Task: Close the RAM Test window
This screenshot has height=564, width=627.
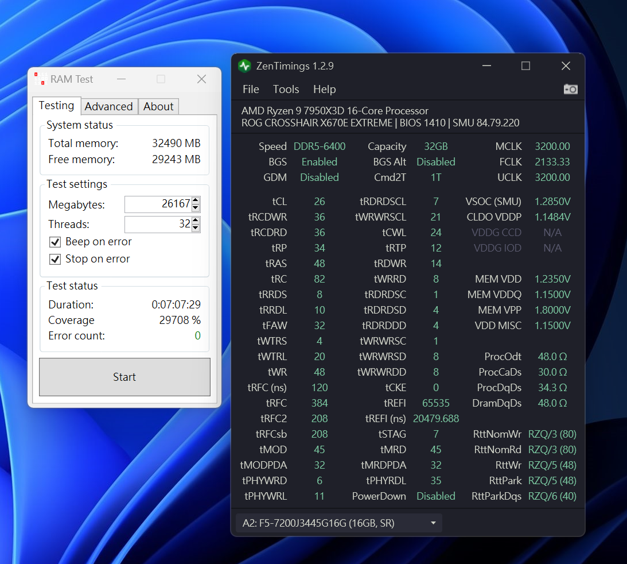Action: [x=201, y=79]
